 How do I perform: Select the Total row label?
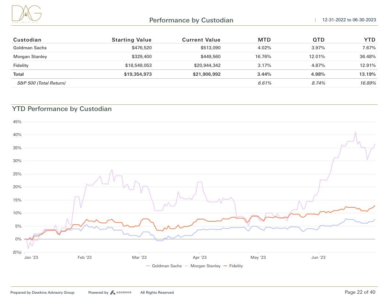pyautogui.click(x=18, y=74)
